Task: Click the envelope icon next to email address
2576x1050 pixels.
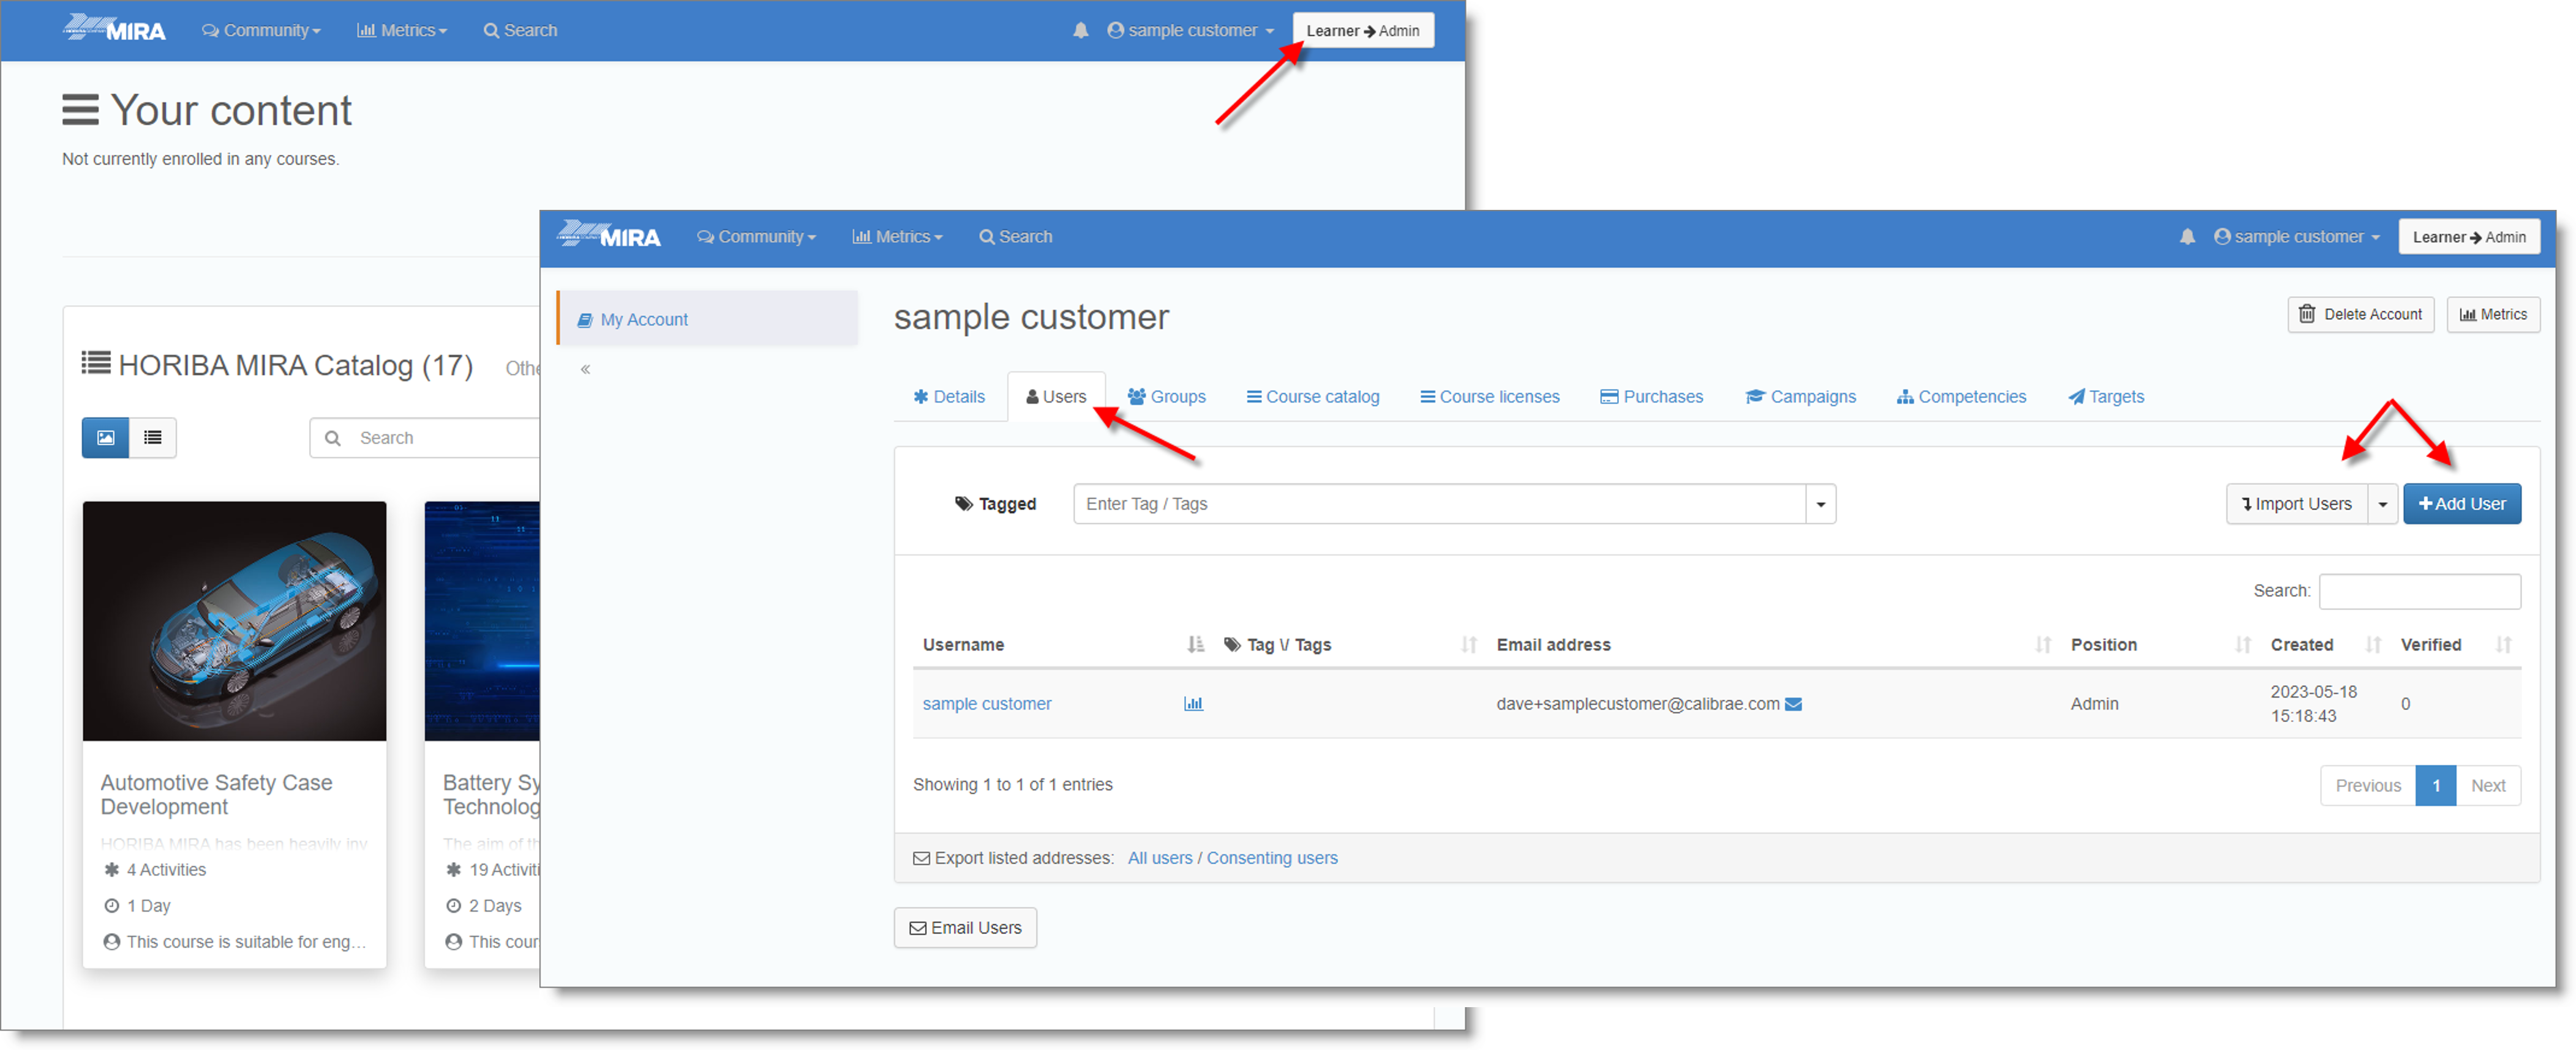Action: point(1793,703)
